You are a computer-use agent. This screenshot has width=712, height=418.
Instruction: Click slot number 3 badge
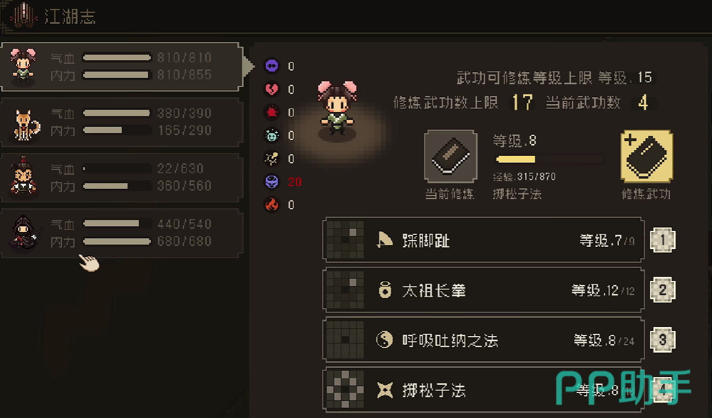[662, 340]
